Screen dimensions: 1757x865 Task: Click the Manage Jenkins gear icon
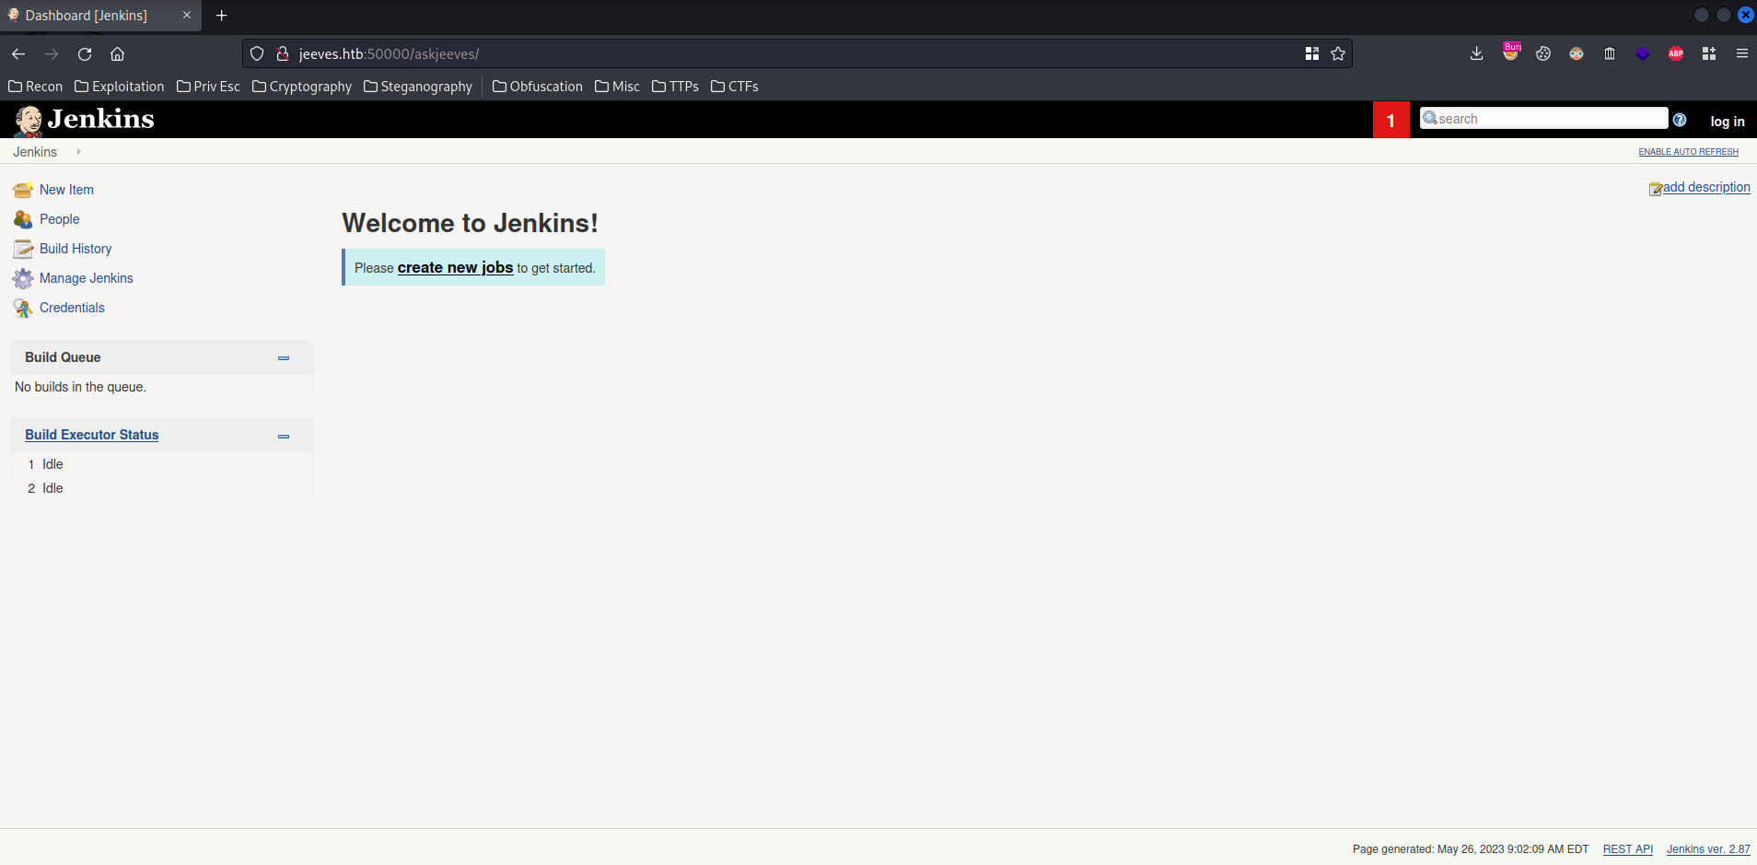(23, 278)
